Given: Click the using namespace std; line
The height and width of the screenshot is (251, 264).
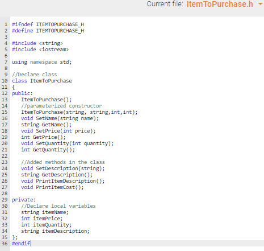Looking at the screenshot, I should point(42,62).
